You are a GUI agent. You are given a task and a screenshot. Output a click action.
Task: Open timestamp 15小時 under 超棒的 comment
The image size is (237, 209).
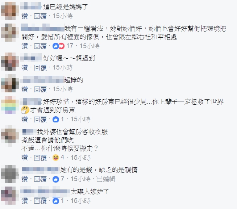click(63, 89)
